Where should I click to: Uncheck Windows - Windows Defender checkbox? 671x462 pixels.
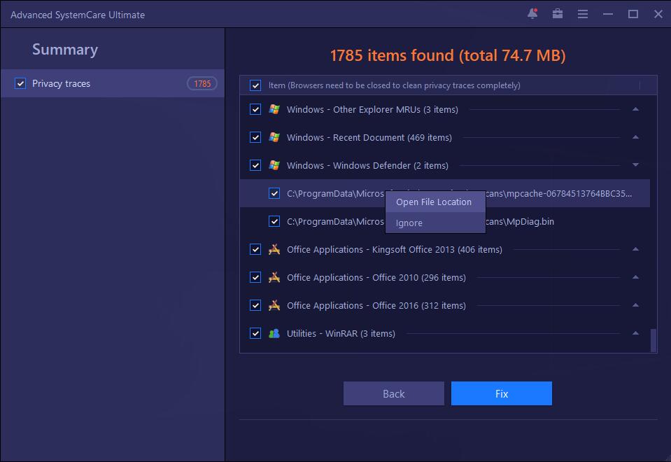(255, 165)
